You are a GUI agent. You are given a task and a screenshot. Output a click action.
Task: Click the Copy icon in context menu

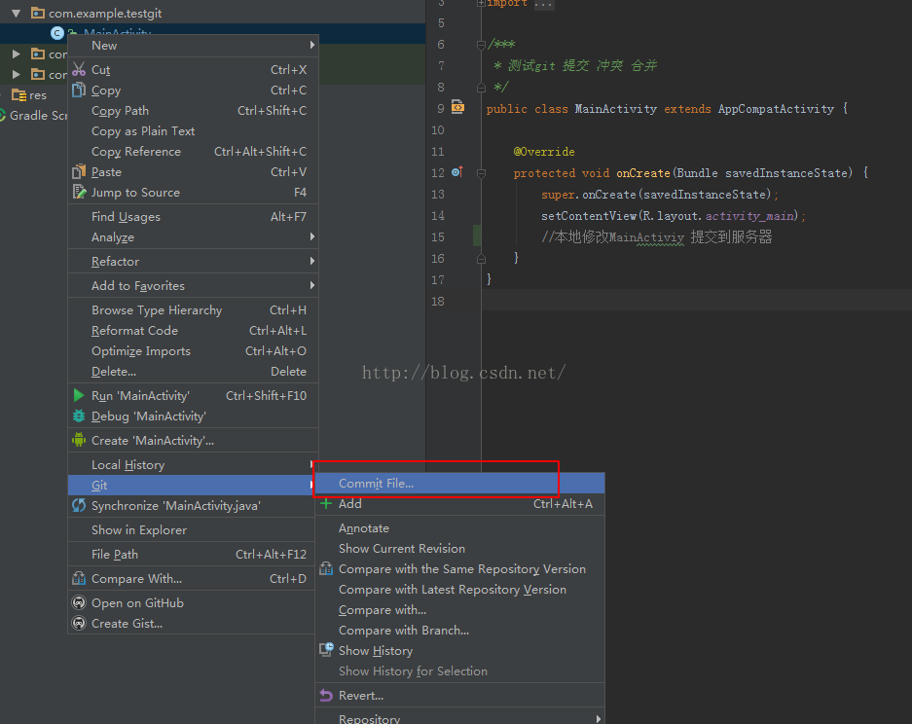click(79, 90)
